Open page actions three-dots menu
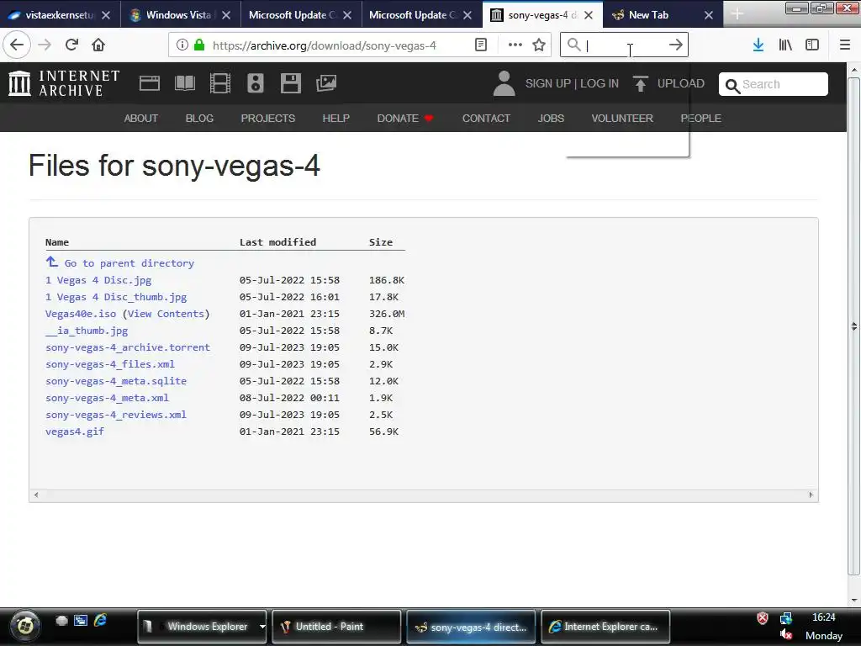861x646 pixels. tap(515, 45)
